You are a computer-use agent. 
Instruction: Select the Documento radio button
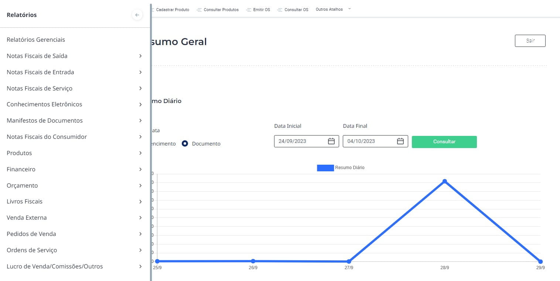(185, 144)
